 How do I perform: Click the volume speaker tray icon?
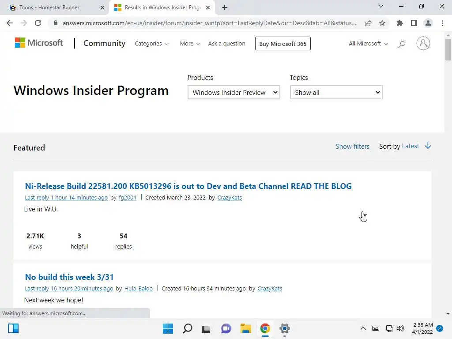tap(400, 328)
